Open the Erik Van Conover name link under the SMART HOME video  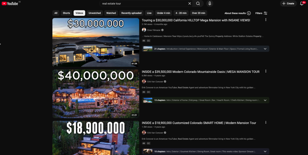point(155,133)
